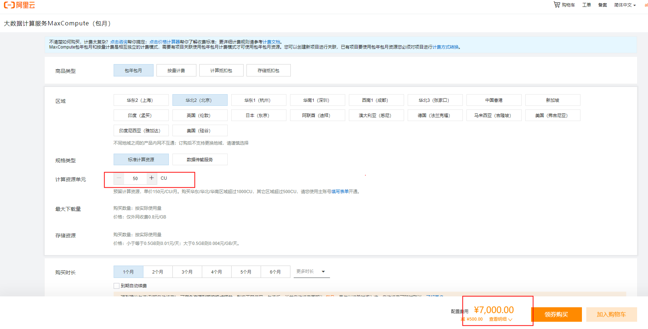Open the 点击价格计算器 link
This screenshot has height=329, width=648.
click(164, 42)
